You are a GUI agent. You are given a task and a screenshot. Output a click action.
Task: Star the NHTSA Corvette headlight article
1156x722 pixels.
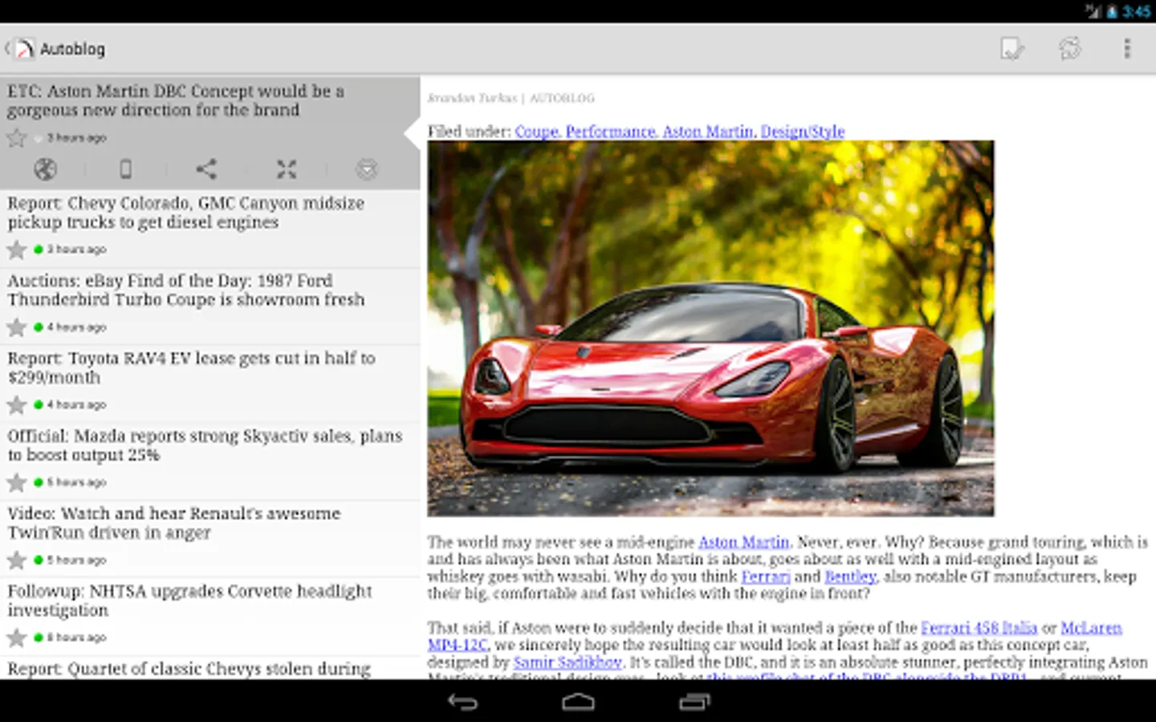[17, 638]
